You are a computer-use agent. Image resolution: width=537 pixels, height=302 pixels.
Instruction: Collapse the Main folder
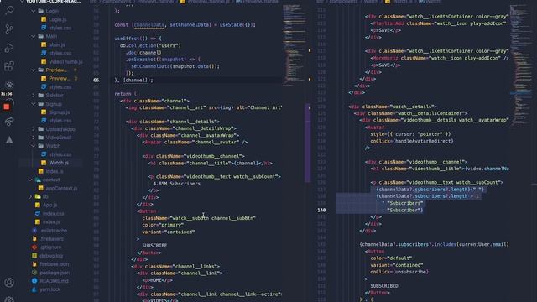pos(34,36)
